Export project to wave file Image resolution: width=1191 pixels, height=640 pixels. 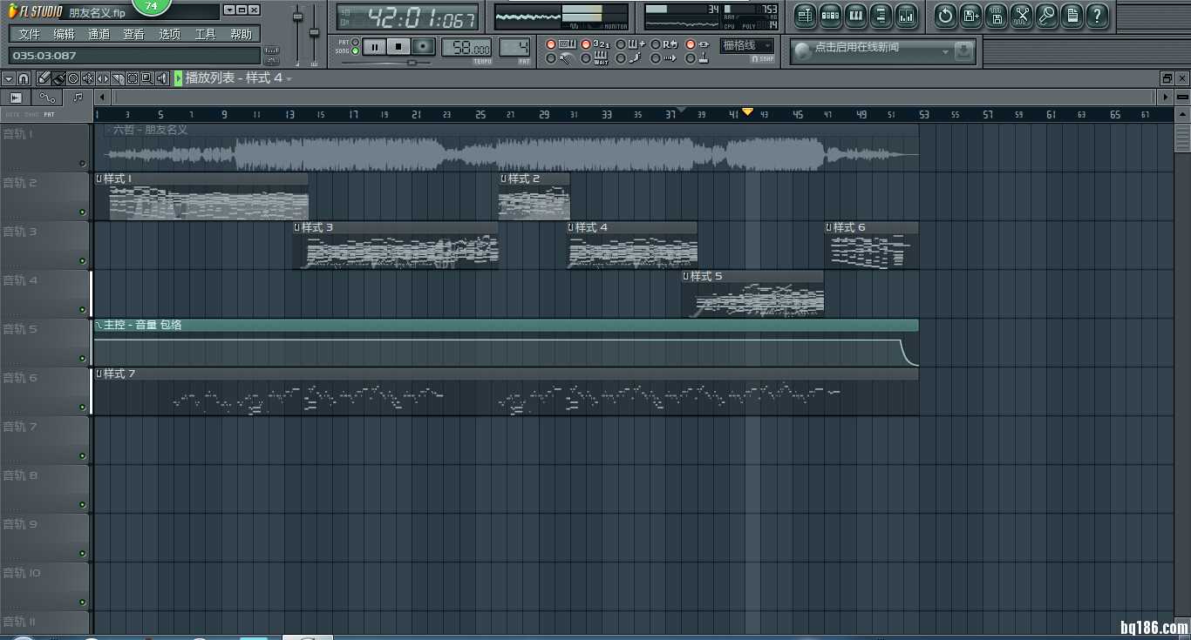click(x=996, y=15)
